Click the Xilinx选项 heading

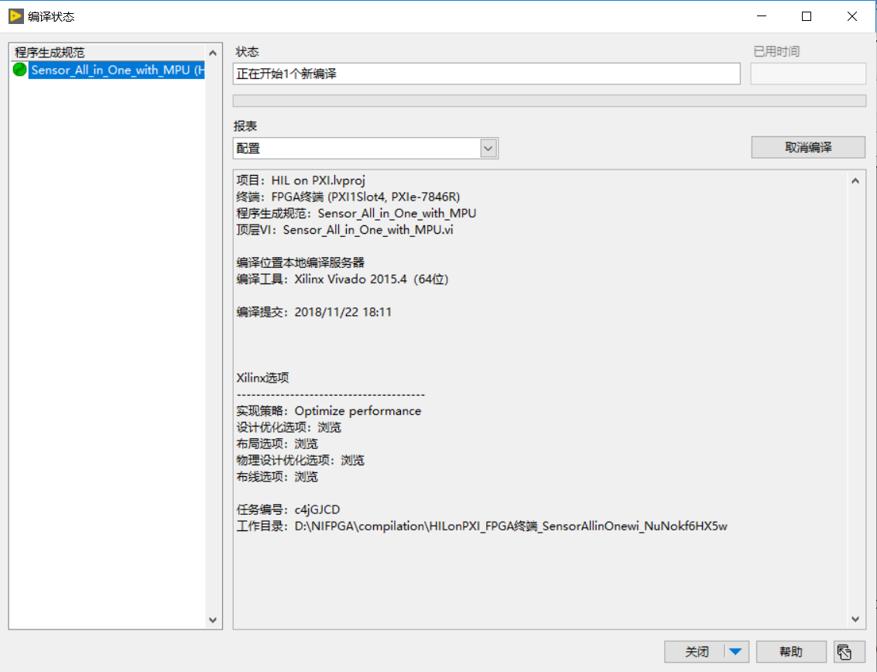262,379
